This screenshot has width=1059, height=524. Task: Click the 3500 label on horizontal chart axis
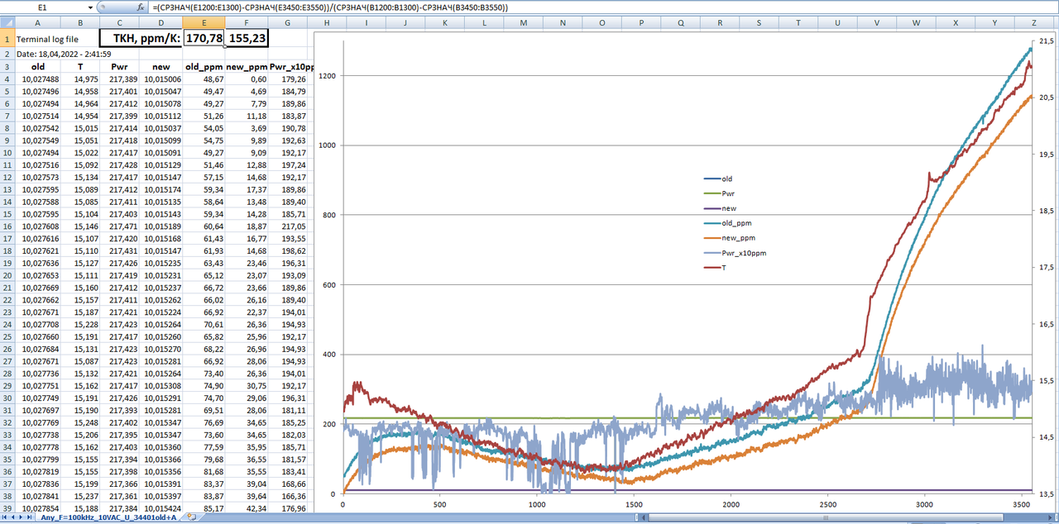(1021, 503)
